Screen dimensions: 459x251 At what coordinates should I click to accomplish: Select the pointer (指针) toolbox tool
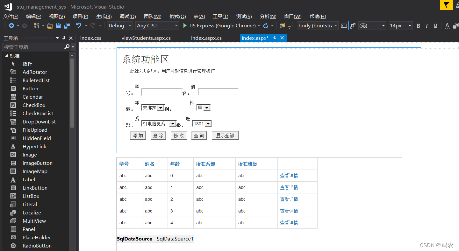(x=27, y=64)
